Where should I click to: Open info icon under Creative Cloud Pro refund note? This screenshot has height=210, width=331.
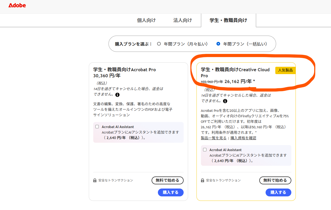(225, 101)
